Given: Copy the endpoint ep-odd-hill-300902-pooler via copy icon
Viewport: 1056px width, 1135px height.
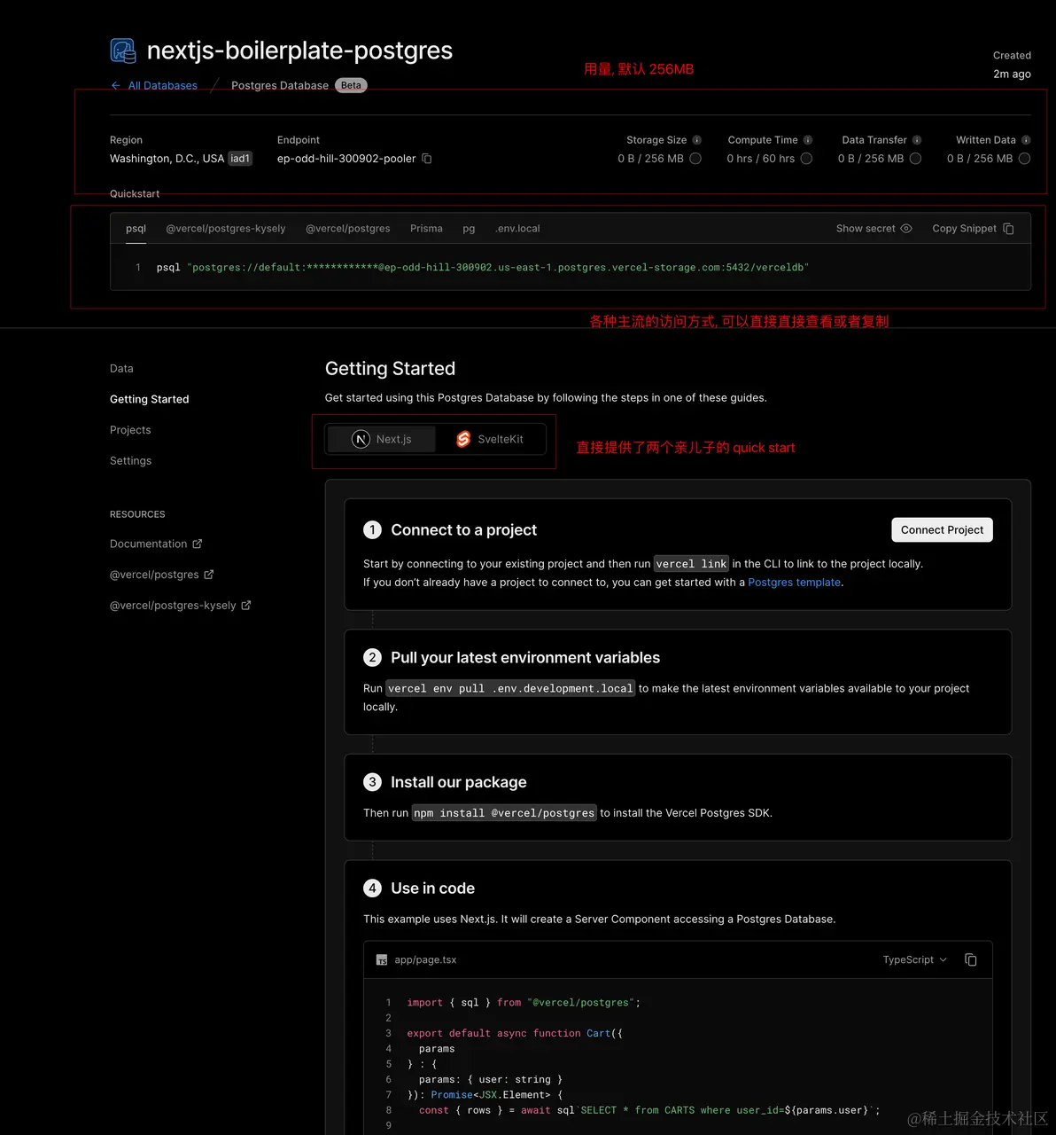Looking at the screenshot, I should (x=427, y=159).
